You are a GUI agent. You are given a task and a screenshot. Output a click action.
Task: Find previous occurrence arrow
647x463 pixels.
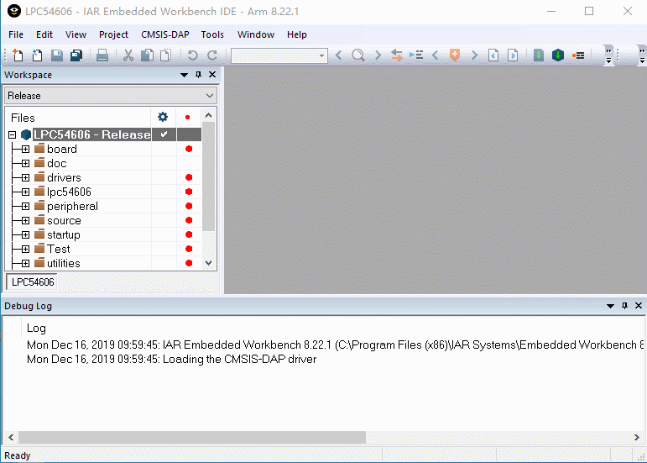click(339, 55)
